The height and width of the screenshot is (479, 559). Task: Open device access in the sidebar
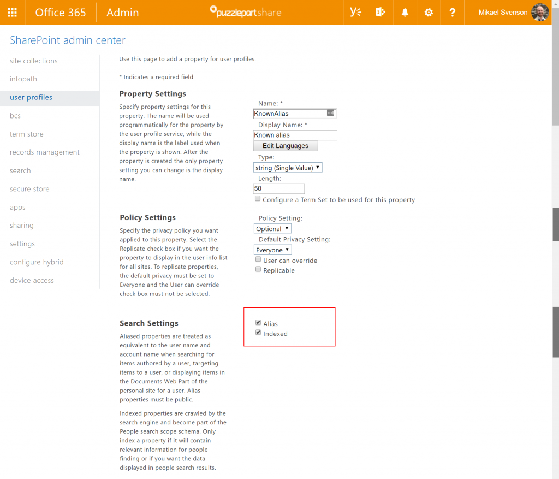click(x=32, y=281)
